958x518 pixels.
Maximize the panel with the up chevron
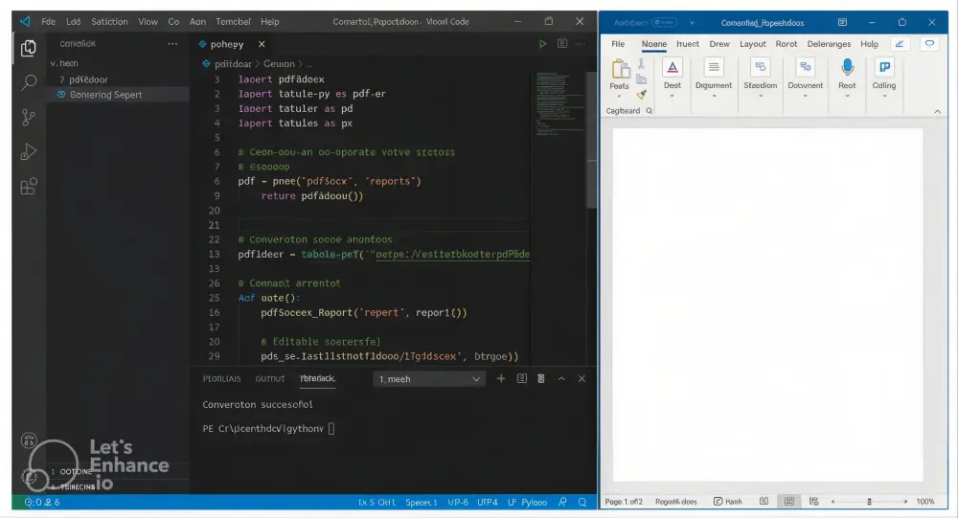[561, 379]
